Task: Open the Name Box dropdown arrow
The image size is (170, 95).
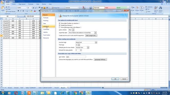Action: [x=16, y=16]
